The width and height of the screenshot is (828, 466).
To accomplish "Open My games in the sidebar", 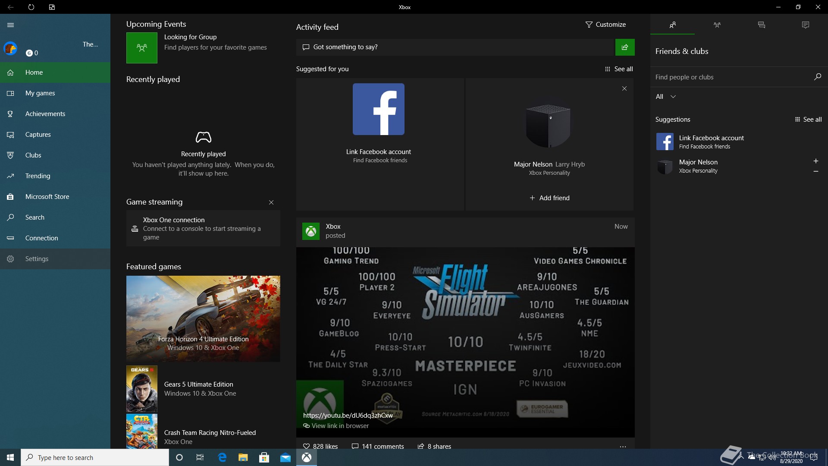I will [x=55, y=93].
